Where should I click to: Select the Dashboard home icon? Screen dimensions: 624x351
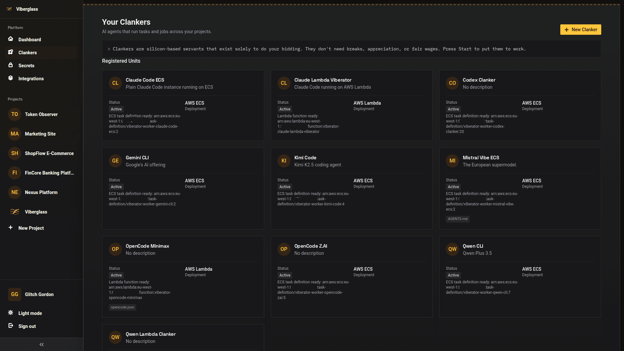click(11, 39)
